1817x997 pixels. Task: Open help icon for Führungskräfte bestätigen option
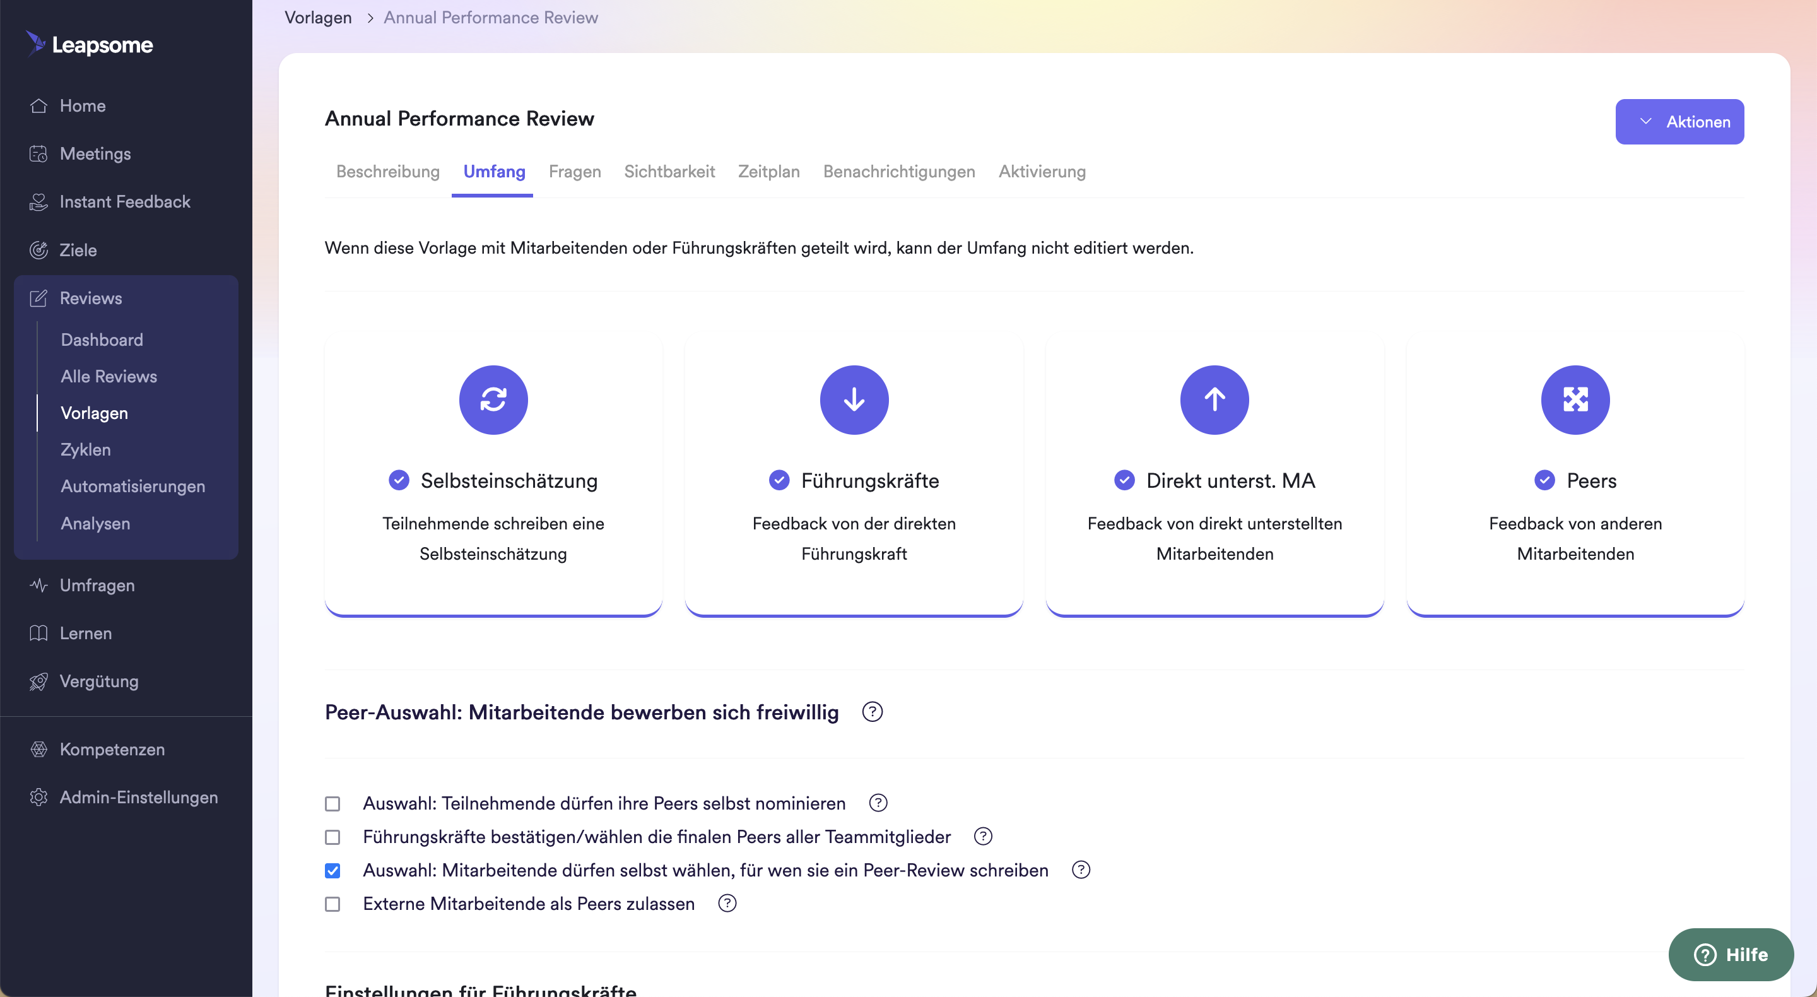click(x=984, y=836)
